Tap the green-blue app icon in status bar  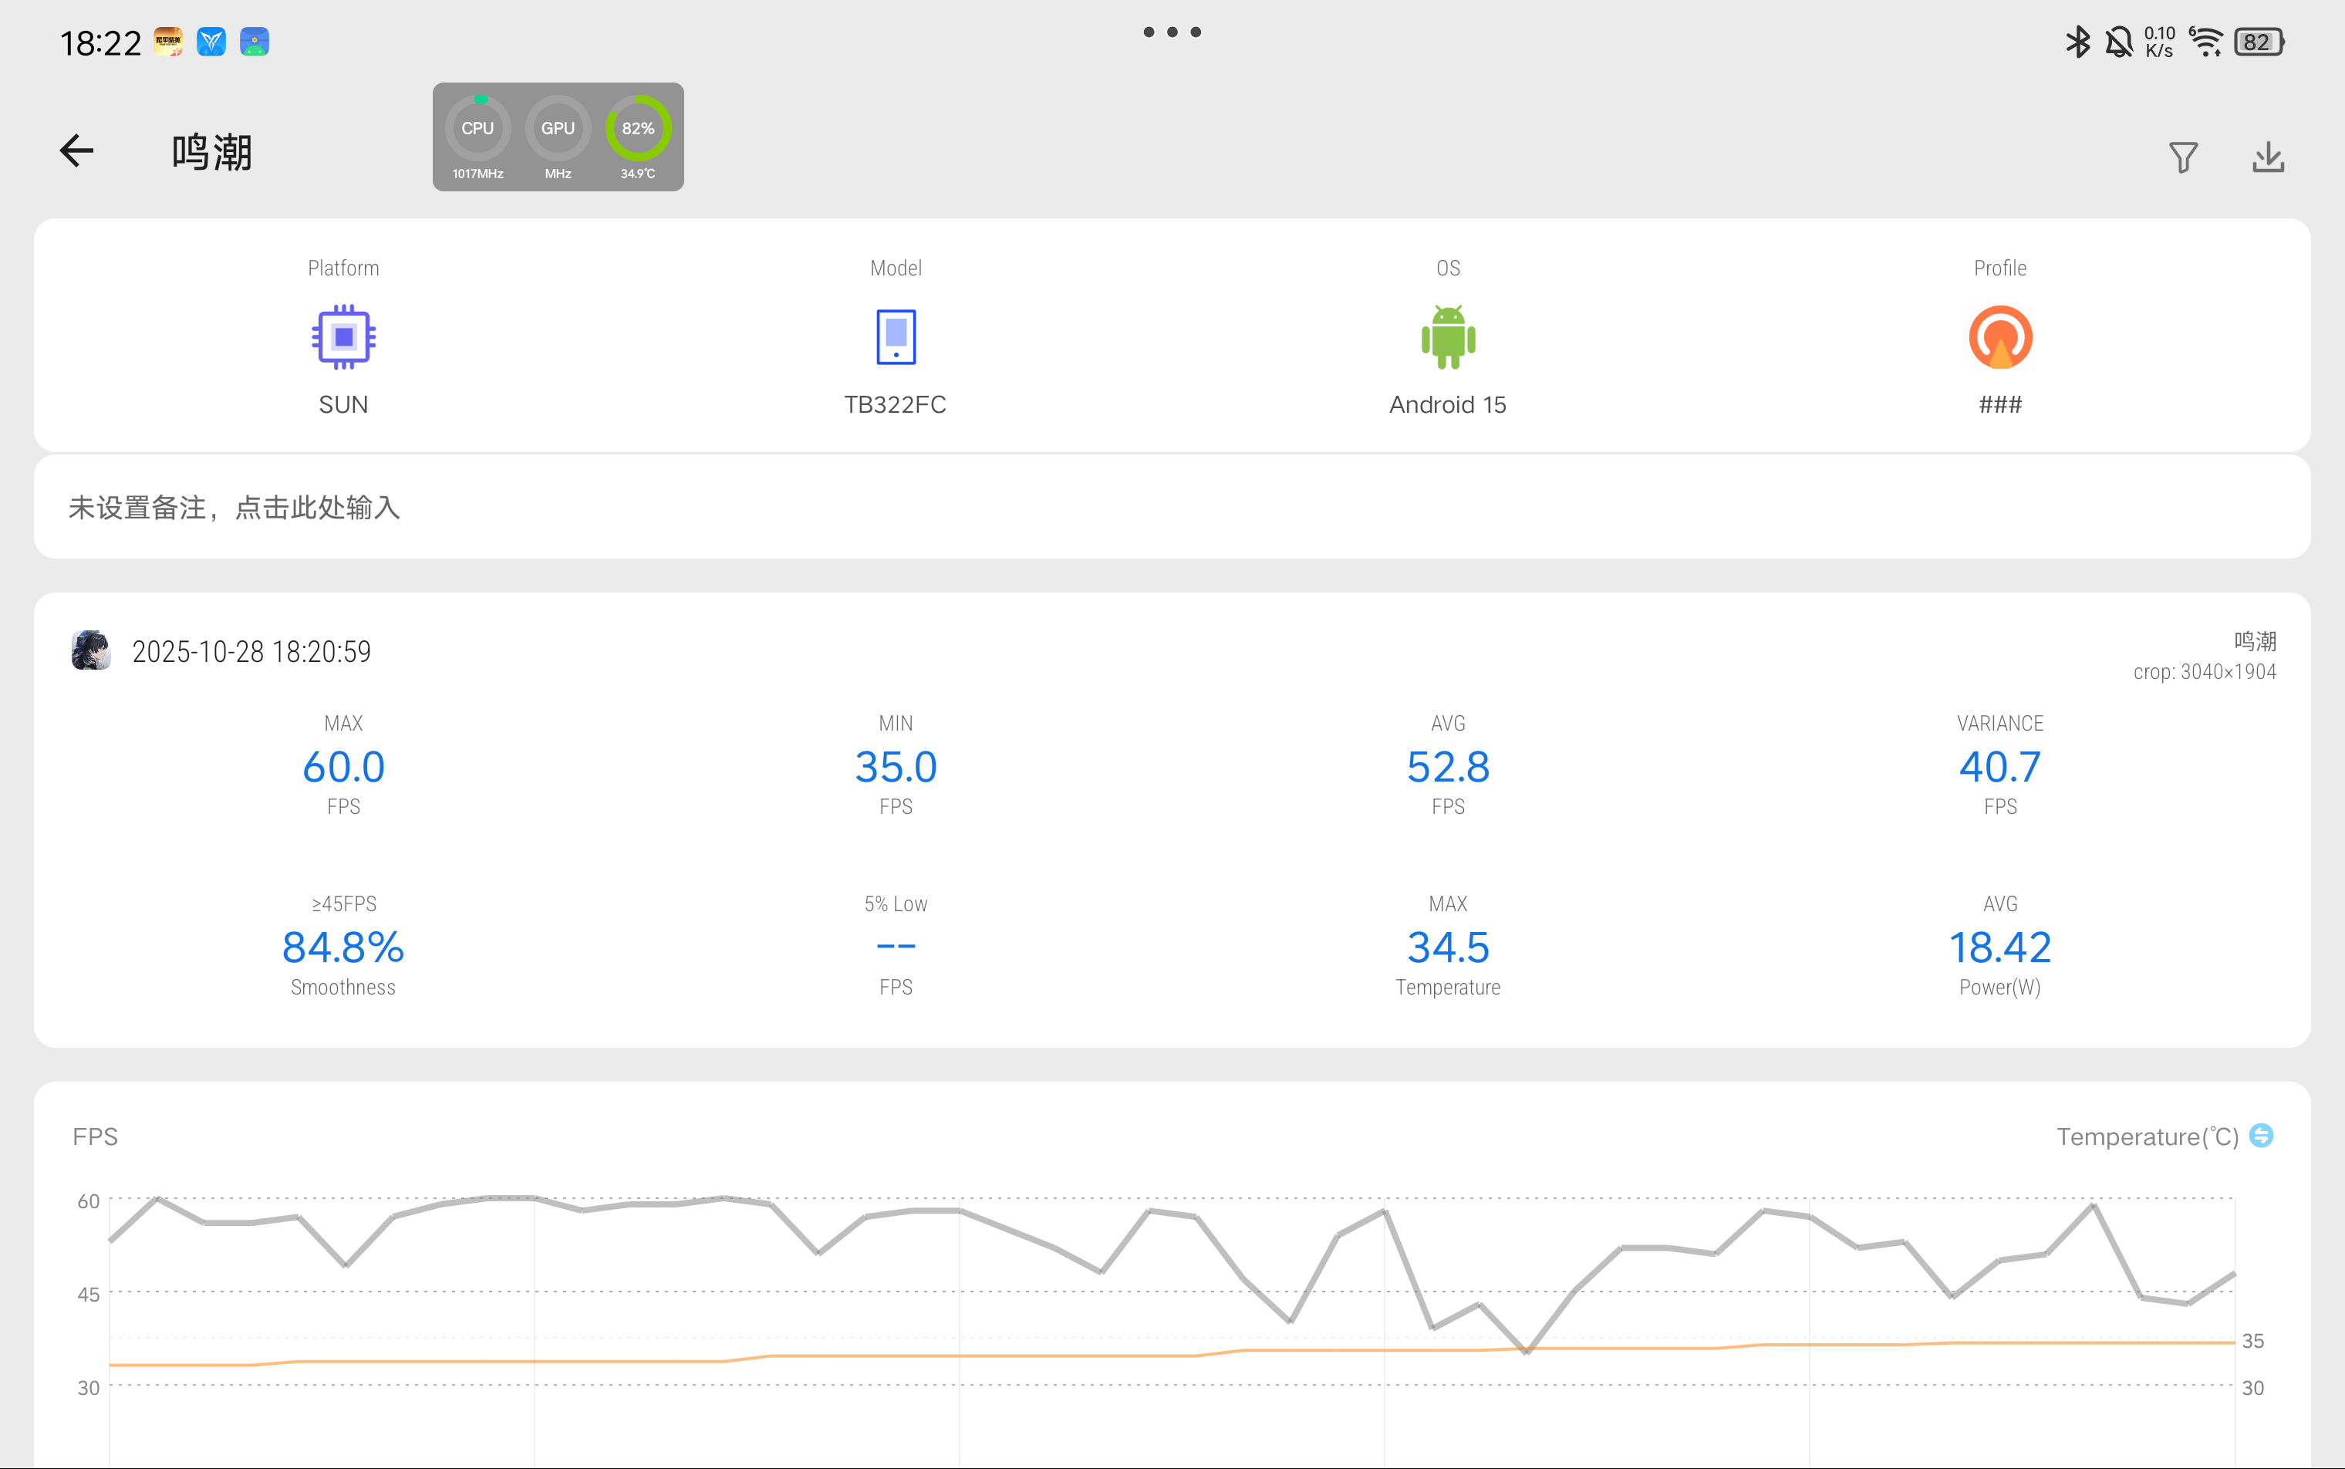(x=255, y=42)
